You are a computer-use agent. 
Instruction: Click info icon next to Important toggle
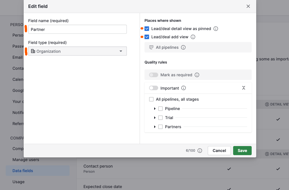tap(184, 88)
